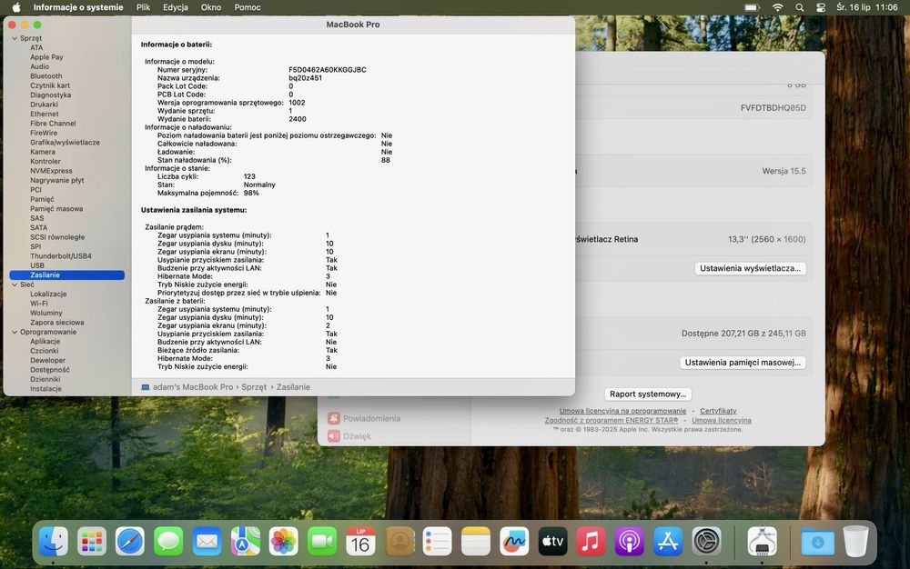The width and height of the screenshot is (910, 569).
Task: Launch Launchpad from the Dock
Action: (x=92, y=542)
